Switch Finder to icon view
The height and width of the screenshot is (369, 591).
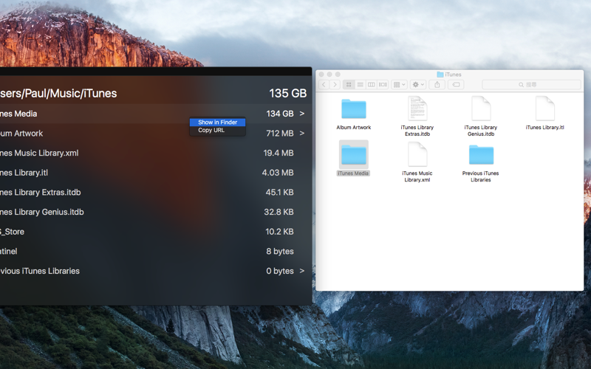pos(349,85)
